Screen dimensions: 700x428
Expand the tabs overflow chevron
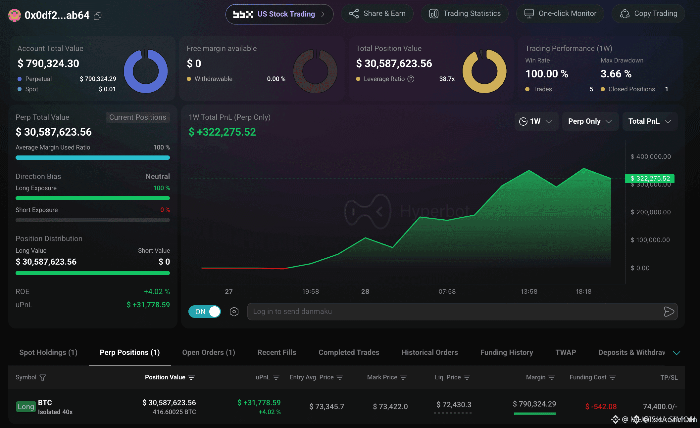point(676,353)
